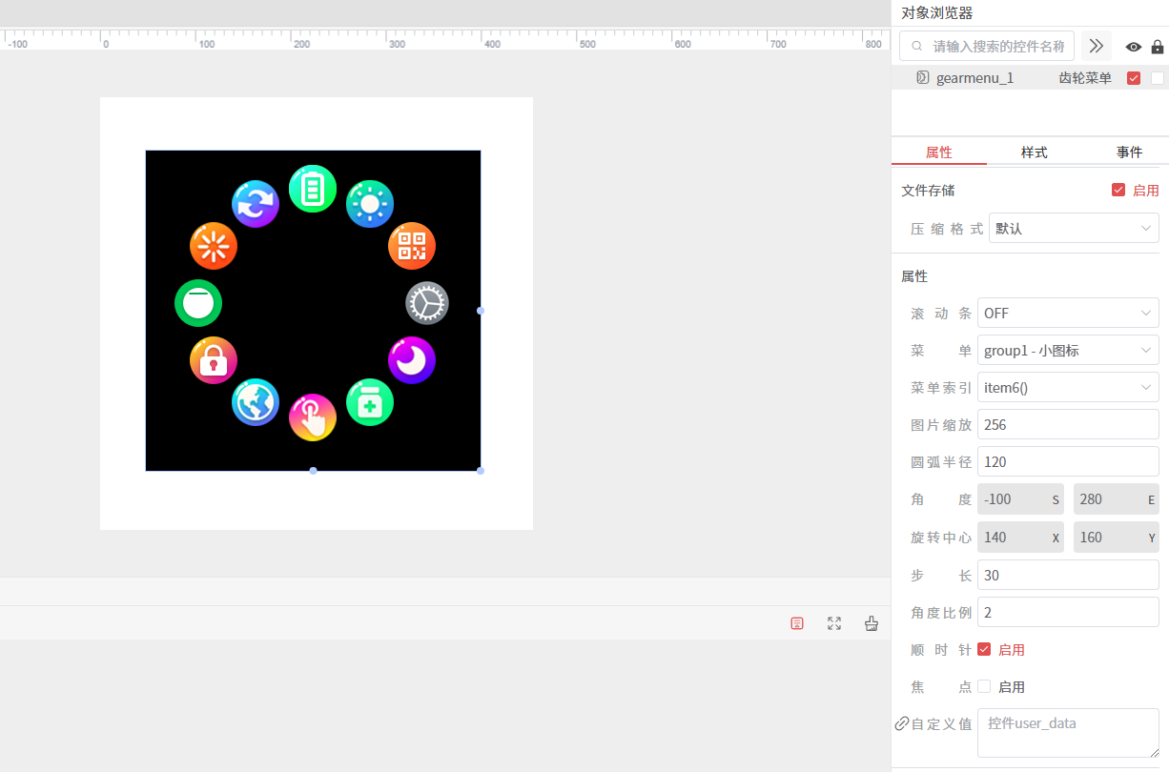
Task: Click the padlock lock-all icon in header
Action: 1158,47
